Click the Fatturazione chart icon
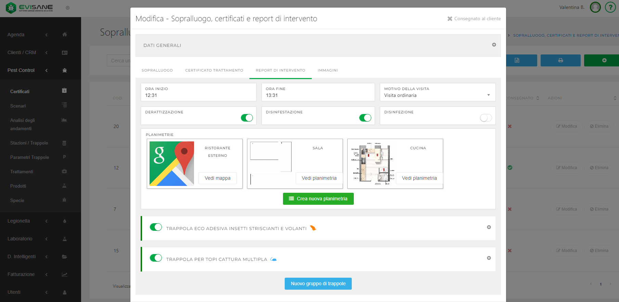Viewport: 619px width, 302px height. [x=65, y=275]
